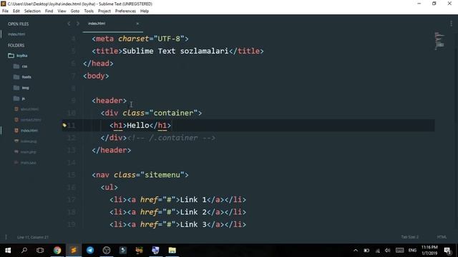Restore down the Sublime Text window
The height and width of the screenshot is (257, 458).
click(x=434, y=4)
